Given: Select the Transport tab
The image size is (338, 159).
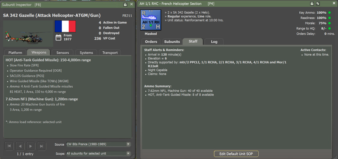Looking at the screenshot, I should (110, 52).
